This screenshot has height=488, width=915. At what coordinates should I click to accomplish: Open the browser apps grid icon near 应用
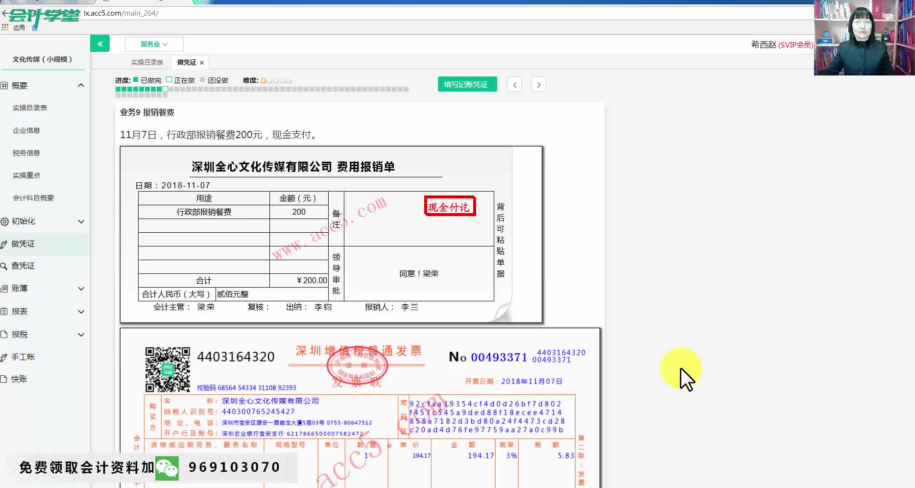coord(5,27)
